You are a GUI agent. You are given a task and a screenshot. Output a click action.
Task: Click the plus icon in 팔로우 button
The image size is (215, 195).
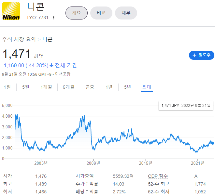click(194, 55)
